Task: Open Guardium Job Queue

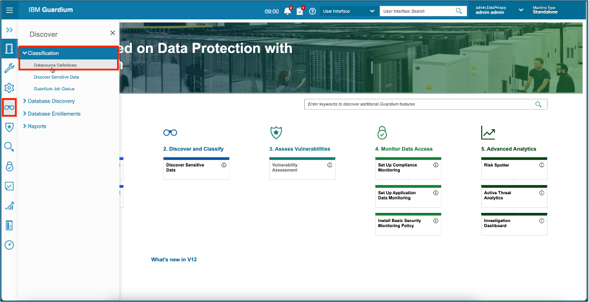Action: 54,89
